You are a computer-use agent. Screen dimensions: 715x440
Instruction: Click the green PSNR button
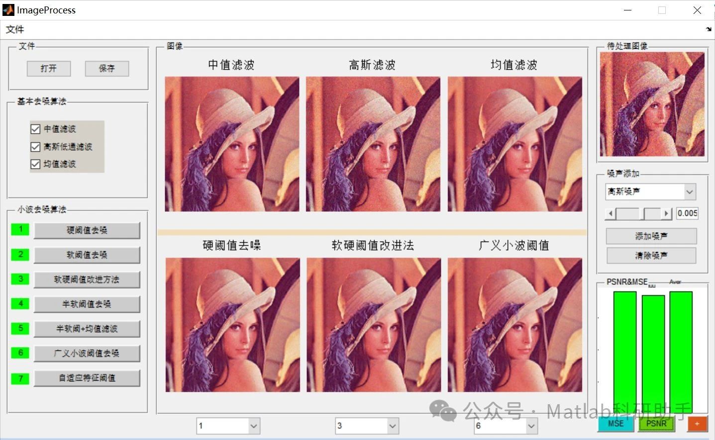click(657, 424)
